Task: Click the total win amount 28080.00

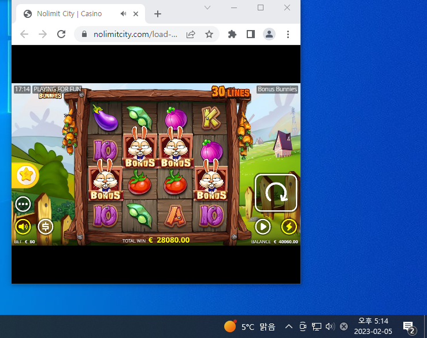Action: [x=173, y=240]
